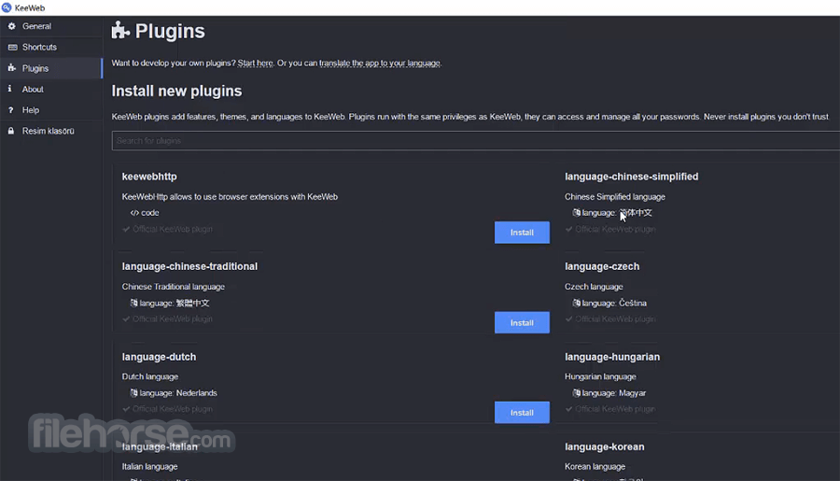The height and width of the screenshot is (481, 840).
Task: Click the language: Nederlands label
Action: tap(178, 393)
